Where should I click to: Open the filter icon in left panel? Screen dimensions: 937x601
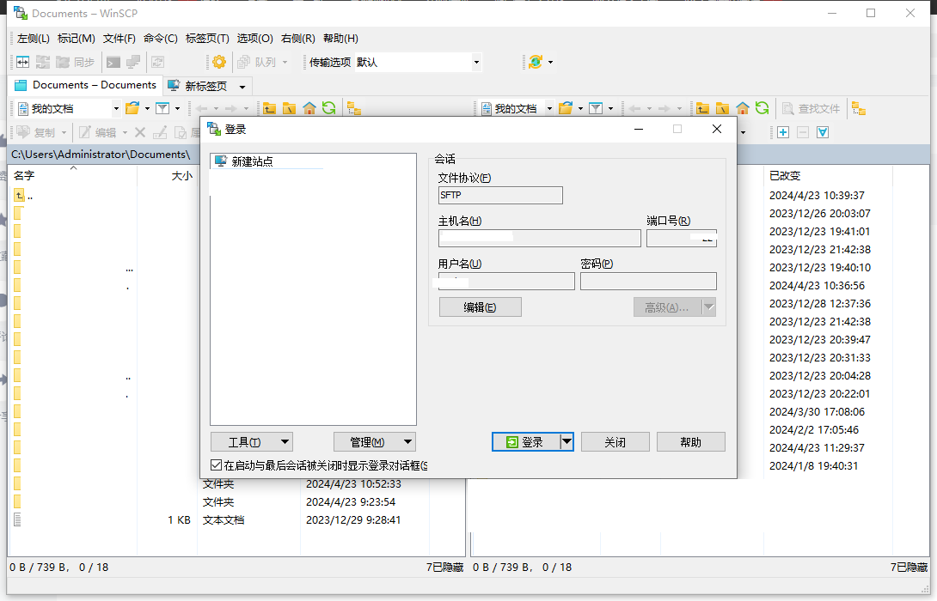pyautogui.click(x=162, y=108)
